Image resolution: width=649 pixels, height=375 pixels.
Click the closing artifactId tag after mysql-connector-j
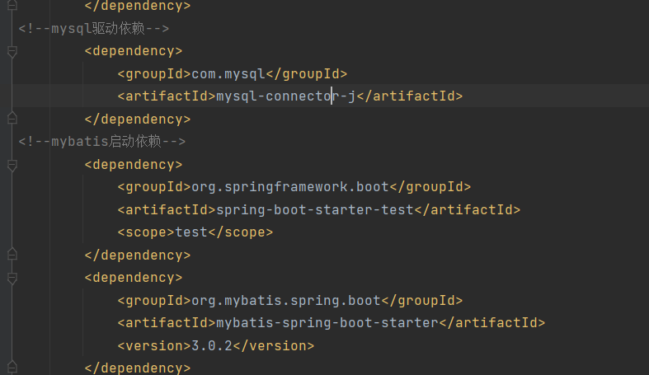point(409,96)
